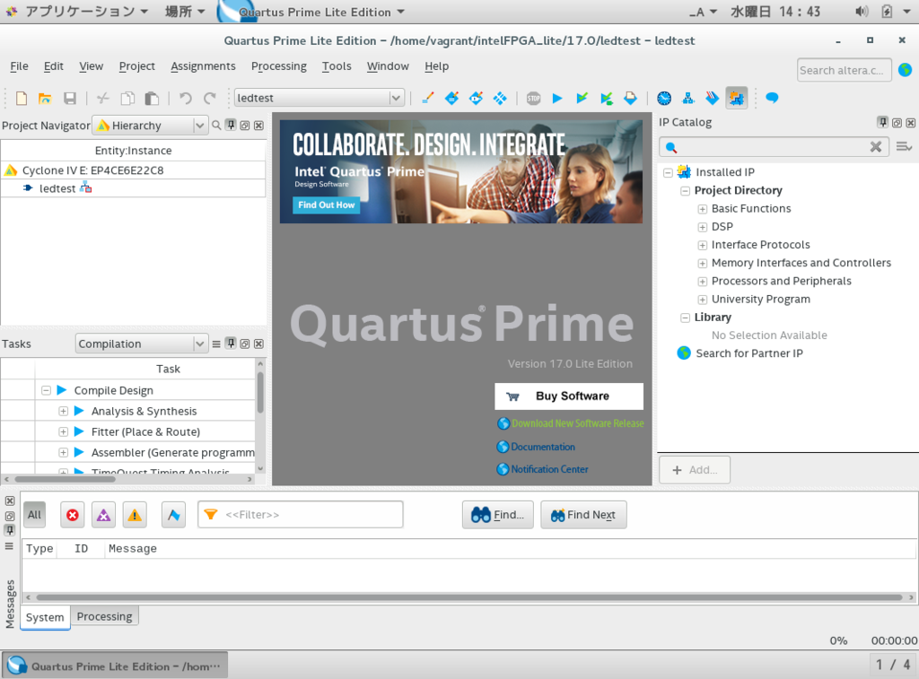Open the Hierarchy dropdown in Project Navigator
The height and width of the screenshot is (679, 919).
(x=200, y=126)
